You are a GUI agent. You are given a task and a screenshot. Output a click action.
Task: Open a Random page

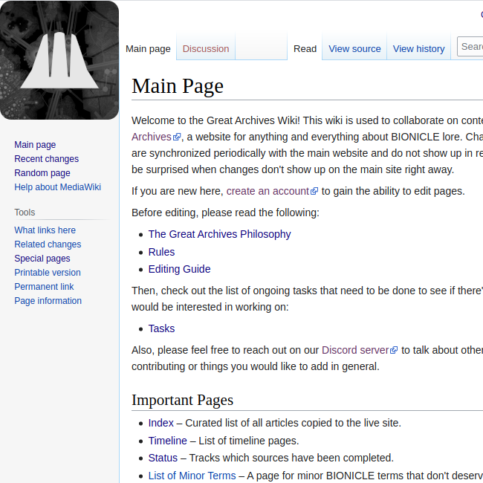point(42,173)
